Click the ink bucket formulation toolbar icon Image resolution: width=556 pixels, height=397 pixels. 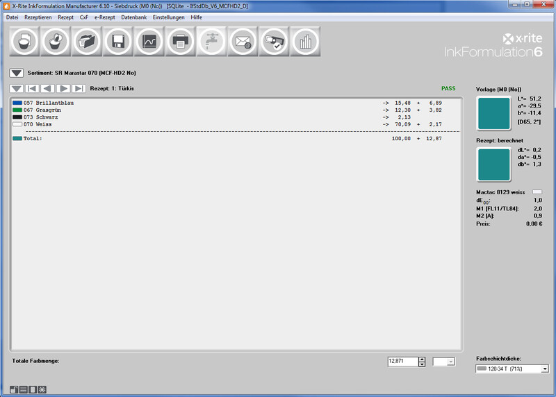pyautogui.click(x=24, y=42)
